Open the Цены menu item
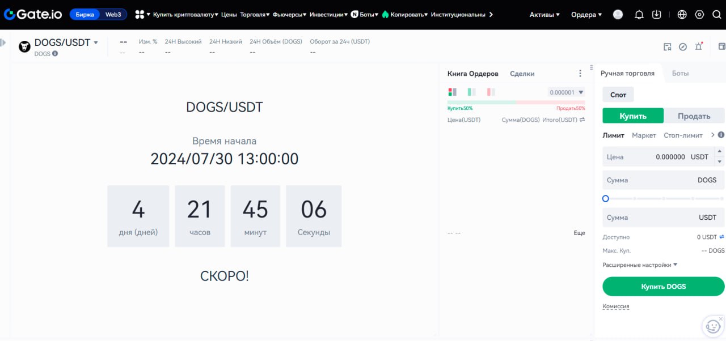The image size is (726, 341). 229,15
